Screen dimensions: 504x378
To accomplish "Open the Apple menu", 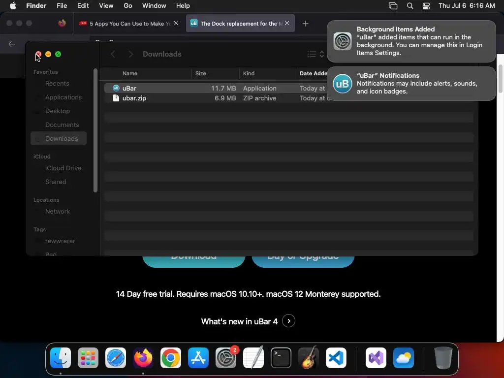I will click(13, 5).
